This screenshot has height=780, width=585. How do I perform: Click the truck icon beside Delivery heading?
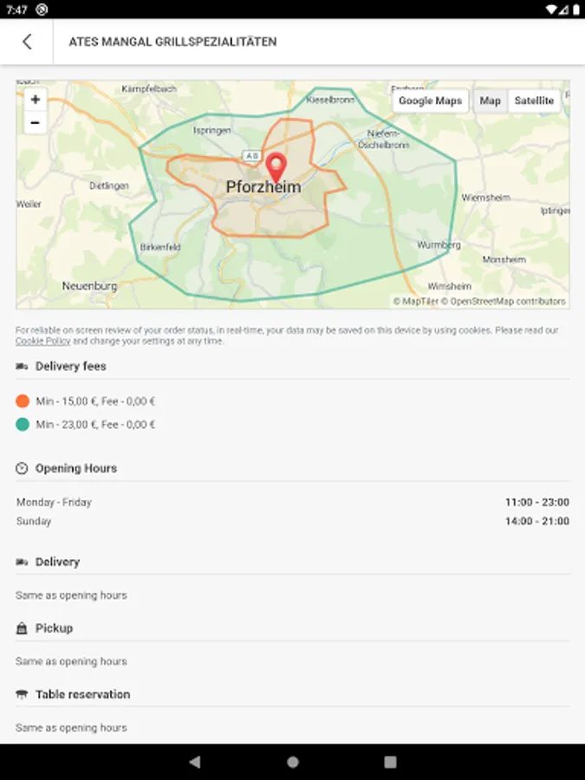(22, 562)
